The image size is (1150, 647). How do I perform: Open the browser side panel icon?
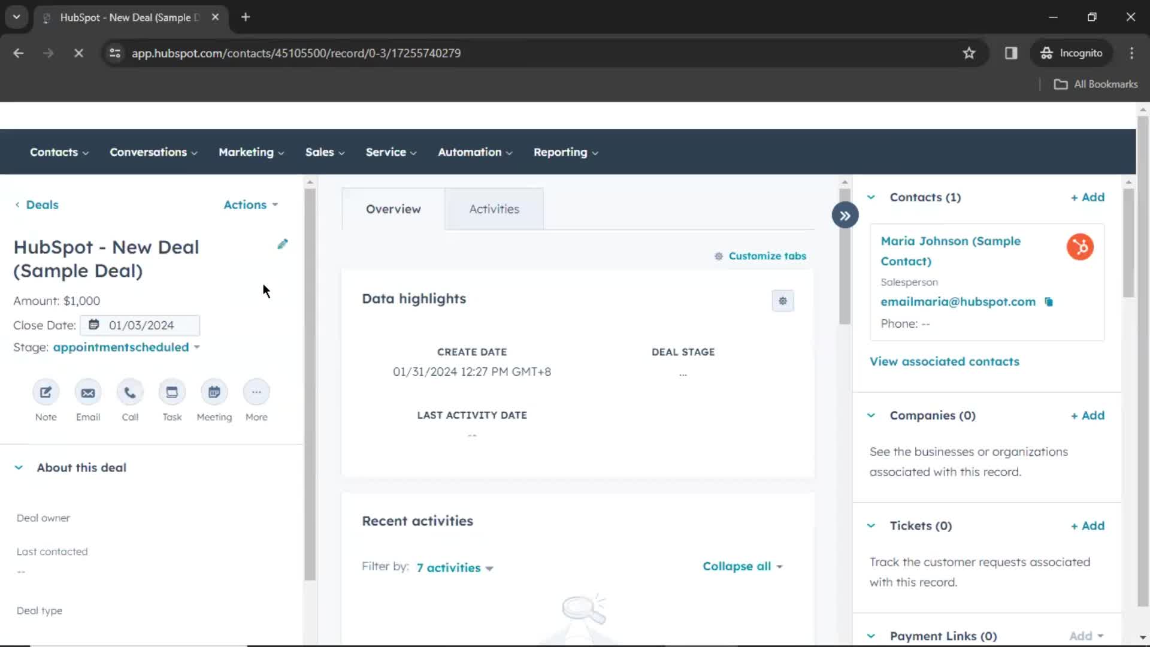pos(1011,53)
